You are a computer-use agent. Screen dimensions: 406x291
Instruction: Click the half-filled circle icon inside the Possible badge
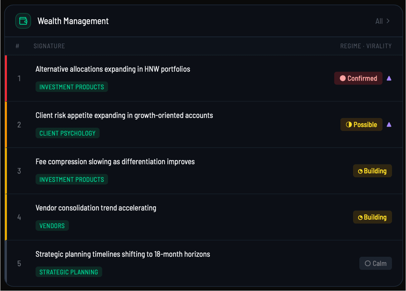[x=349, y=125]
